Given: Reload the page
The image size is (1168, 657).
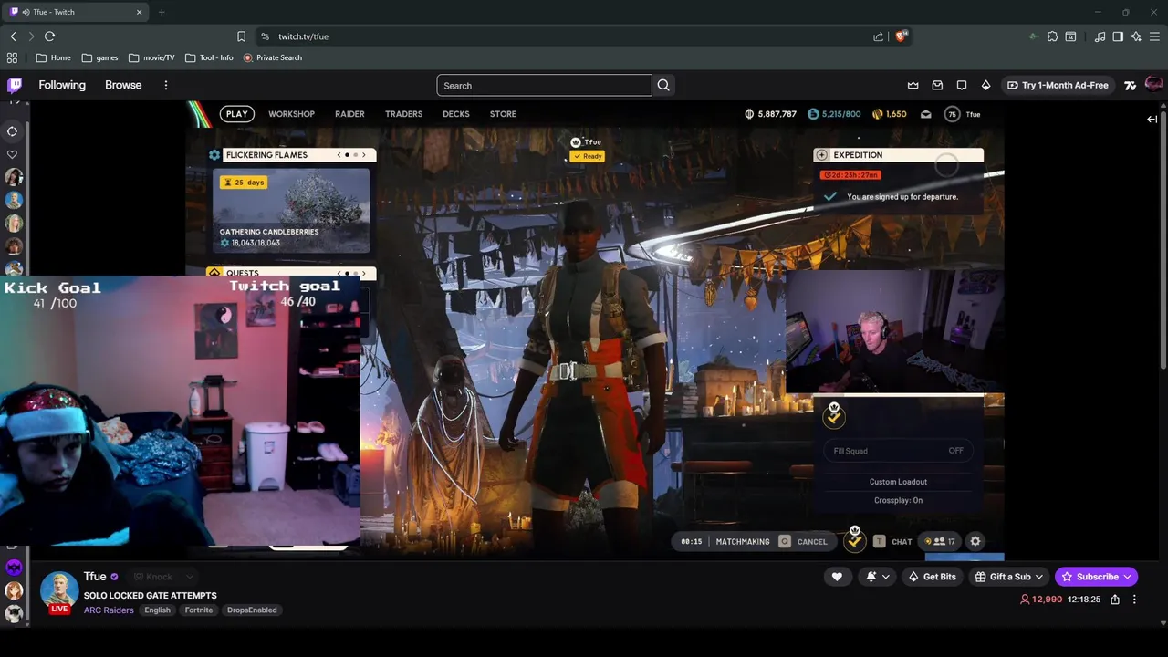Looking at the screenshot, I should pyautogui.click(x=49, y=36).
